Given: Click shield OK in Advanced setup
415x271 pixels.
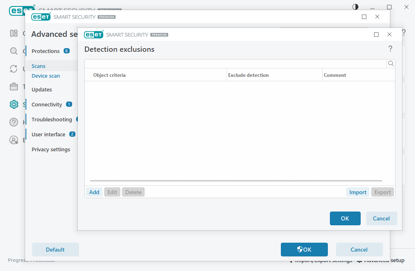Looking at the screenshot, I should pyautogui.click(x=304, y=250).
